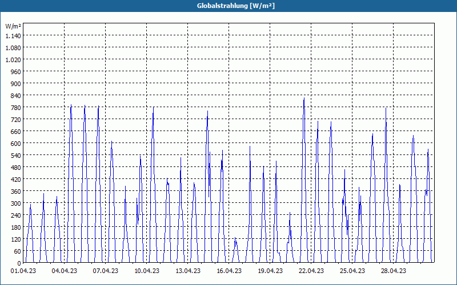The image size is (457, 285).
Task: Click the 01.04.23 date label
Action: coord(23,271)
